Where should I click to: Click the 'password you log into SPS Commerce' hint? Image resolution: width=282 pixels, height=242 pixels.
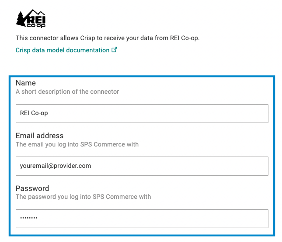click(83, 197)
